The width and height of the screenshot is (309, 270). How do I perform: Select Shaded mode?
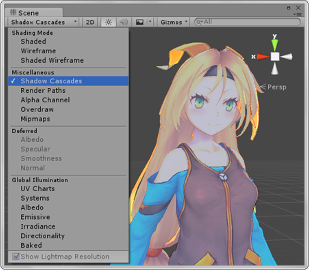[68, 41]
